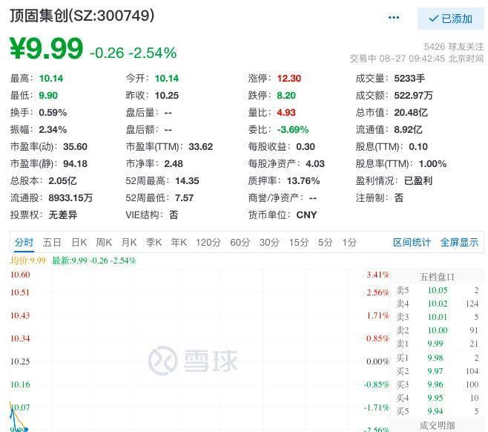Image resolution: width=488 pixels, height=432 pixels.
Task: Click the 流通值 value 8.92亿
Action: pos(409,130)
